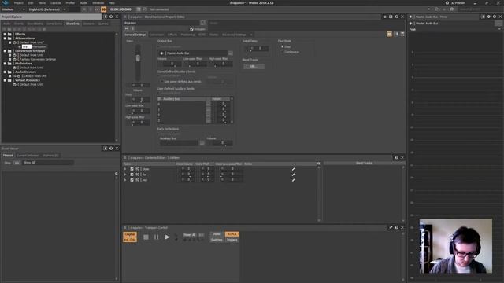Click Pause in the Transport Control
This screenshot has height=283, width=504.
pyautogui.click(x=156, y=237)
